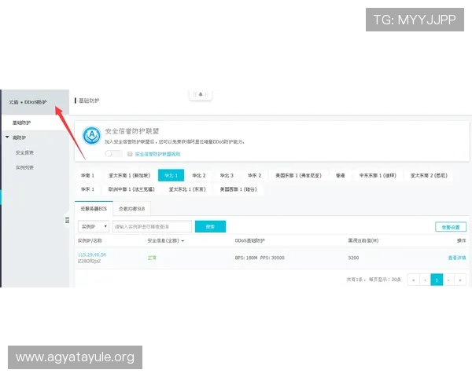Switch to region 华东 2
Viewport: 472px width, 377px height.
(254, 175)
